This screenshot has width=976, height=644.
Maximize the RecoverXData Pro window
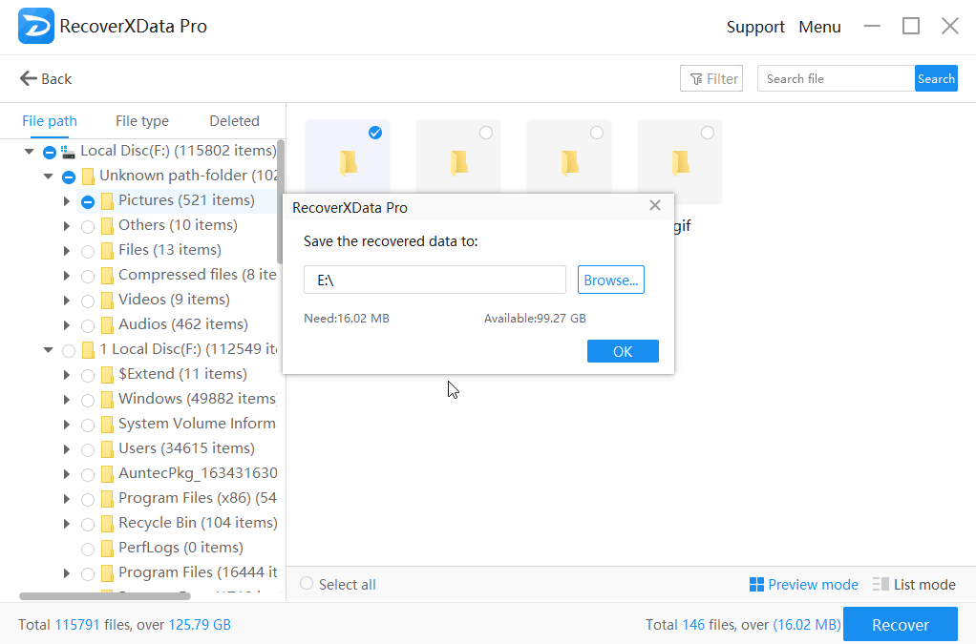(x=911, y=26)
